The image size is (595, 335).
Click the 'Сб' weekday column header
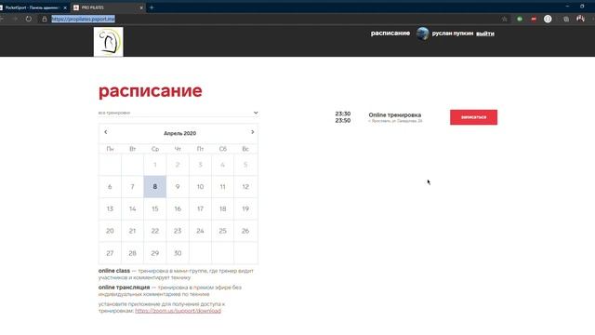point(223,149)
